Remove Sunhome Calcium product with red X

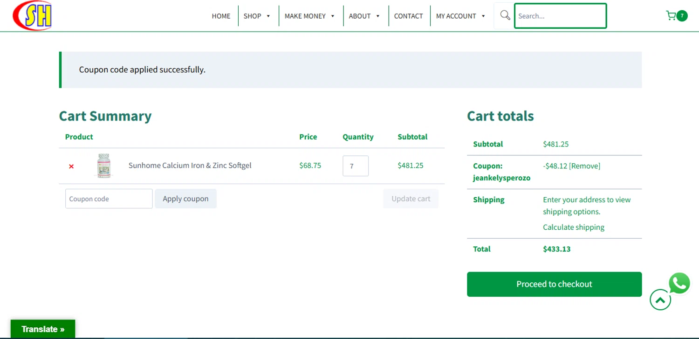tap(71, 166)
